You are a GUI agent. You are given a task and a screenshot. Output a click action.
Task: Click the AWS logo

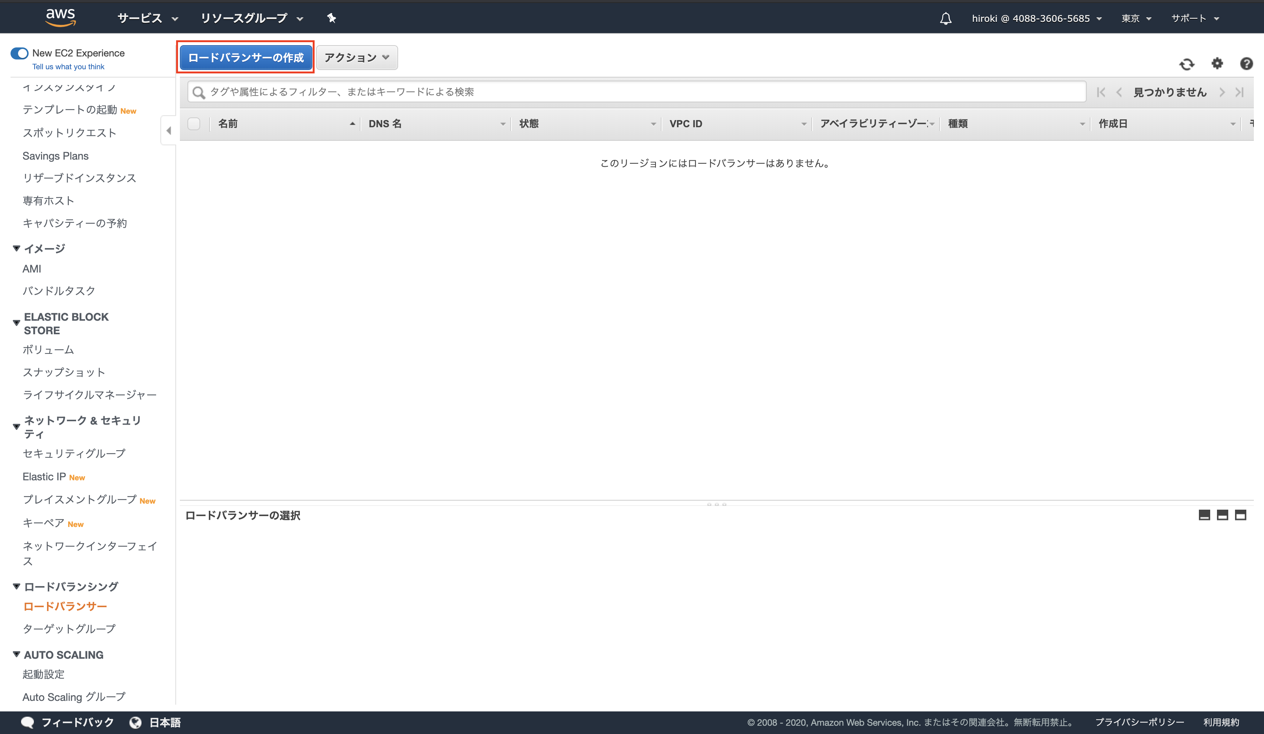61,17
